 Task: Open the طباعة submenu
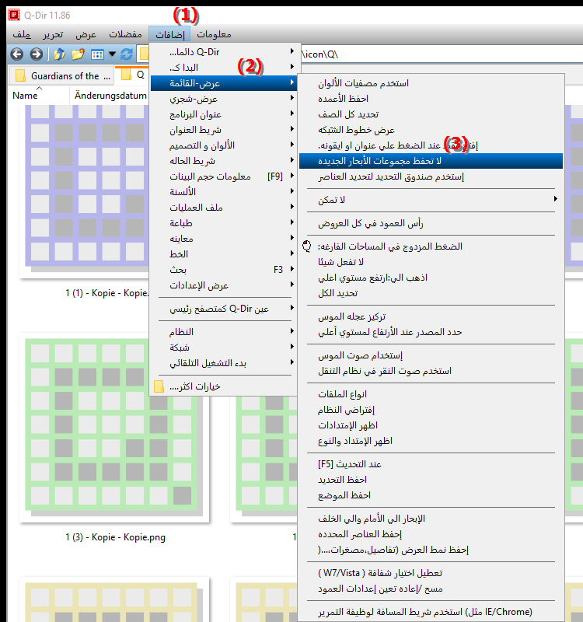coord(224,223)
